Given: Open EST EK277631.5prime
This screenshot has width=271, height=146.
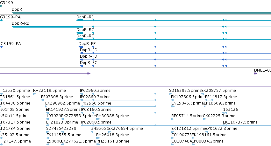Looking at the screenshot, I should 78,141.
